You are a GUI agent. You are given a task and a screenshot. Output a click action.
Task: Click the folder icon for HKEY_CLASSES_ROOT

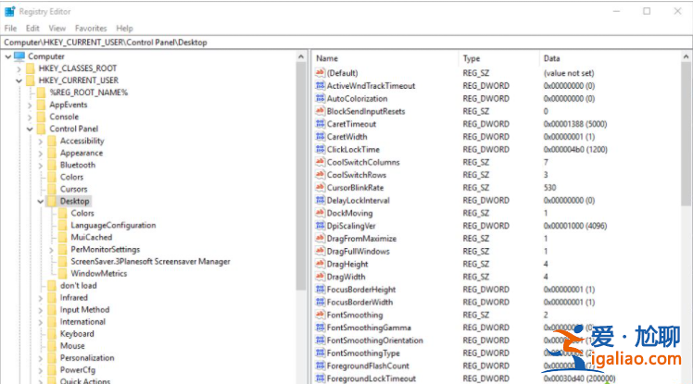pyautogui.click(x=30, y=68)
